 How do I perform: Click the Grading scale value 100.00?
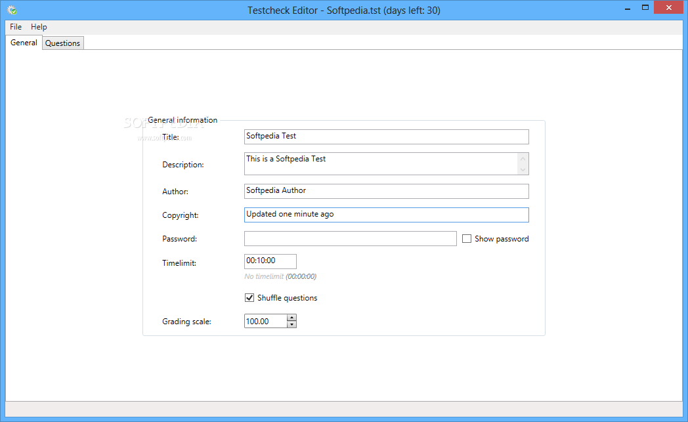265,321
